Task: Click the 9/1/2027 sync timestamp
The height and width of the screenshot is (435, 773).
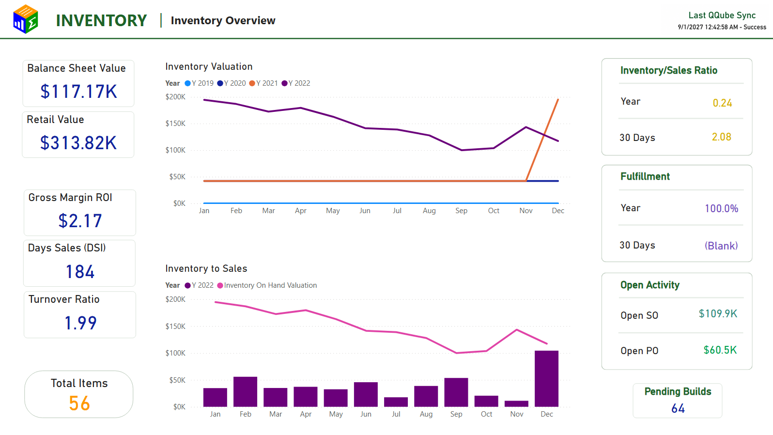Action: point(722,27)
